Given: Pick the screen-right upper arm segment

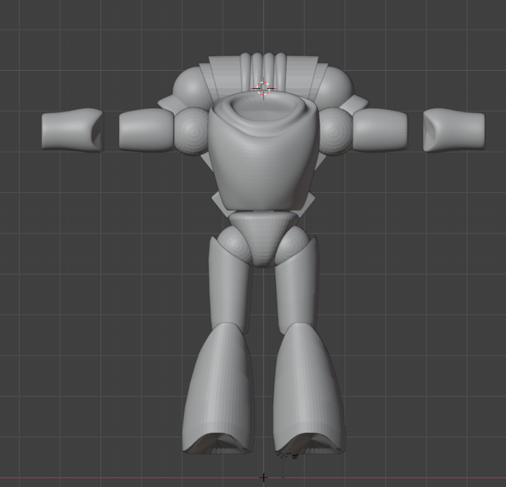Looking at the screenshot, I should (381, 130).
